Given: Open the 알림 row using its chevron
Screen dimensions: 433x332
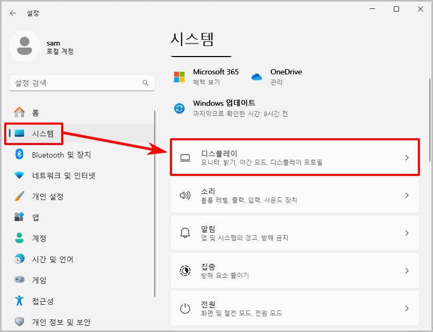Looking at the screenshot, I should click(407, 233).
